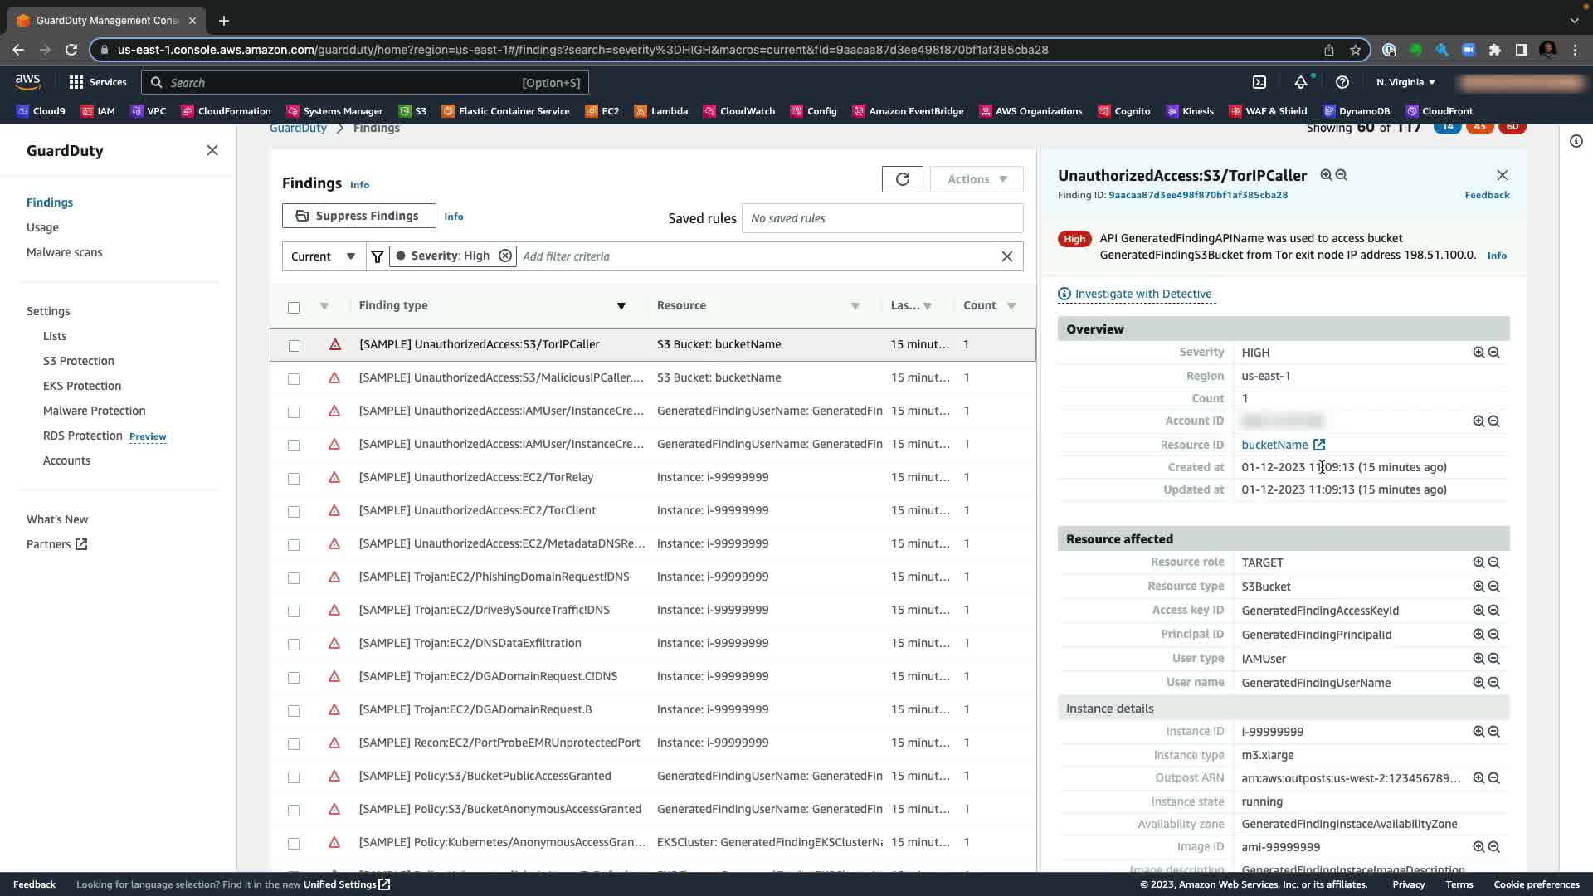Open the notifications bell icon
The height and width of the screenshot is (896, 1593).
coord(1301,82)
